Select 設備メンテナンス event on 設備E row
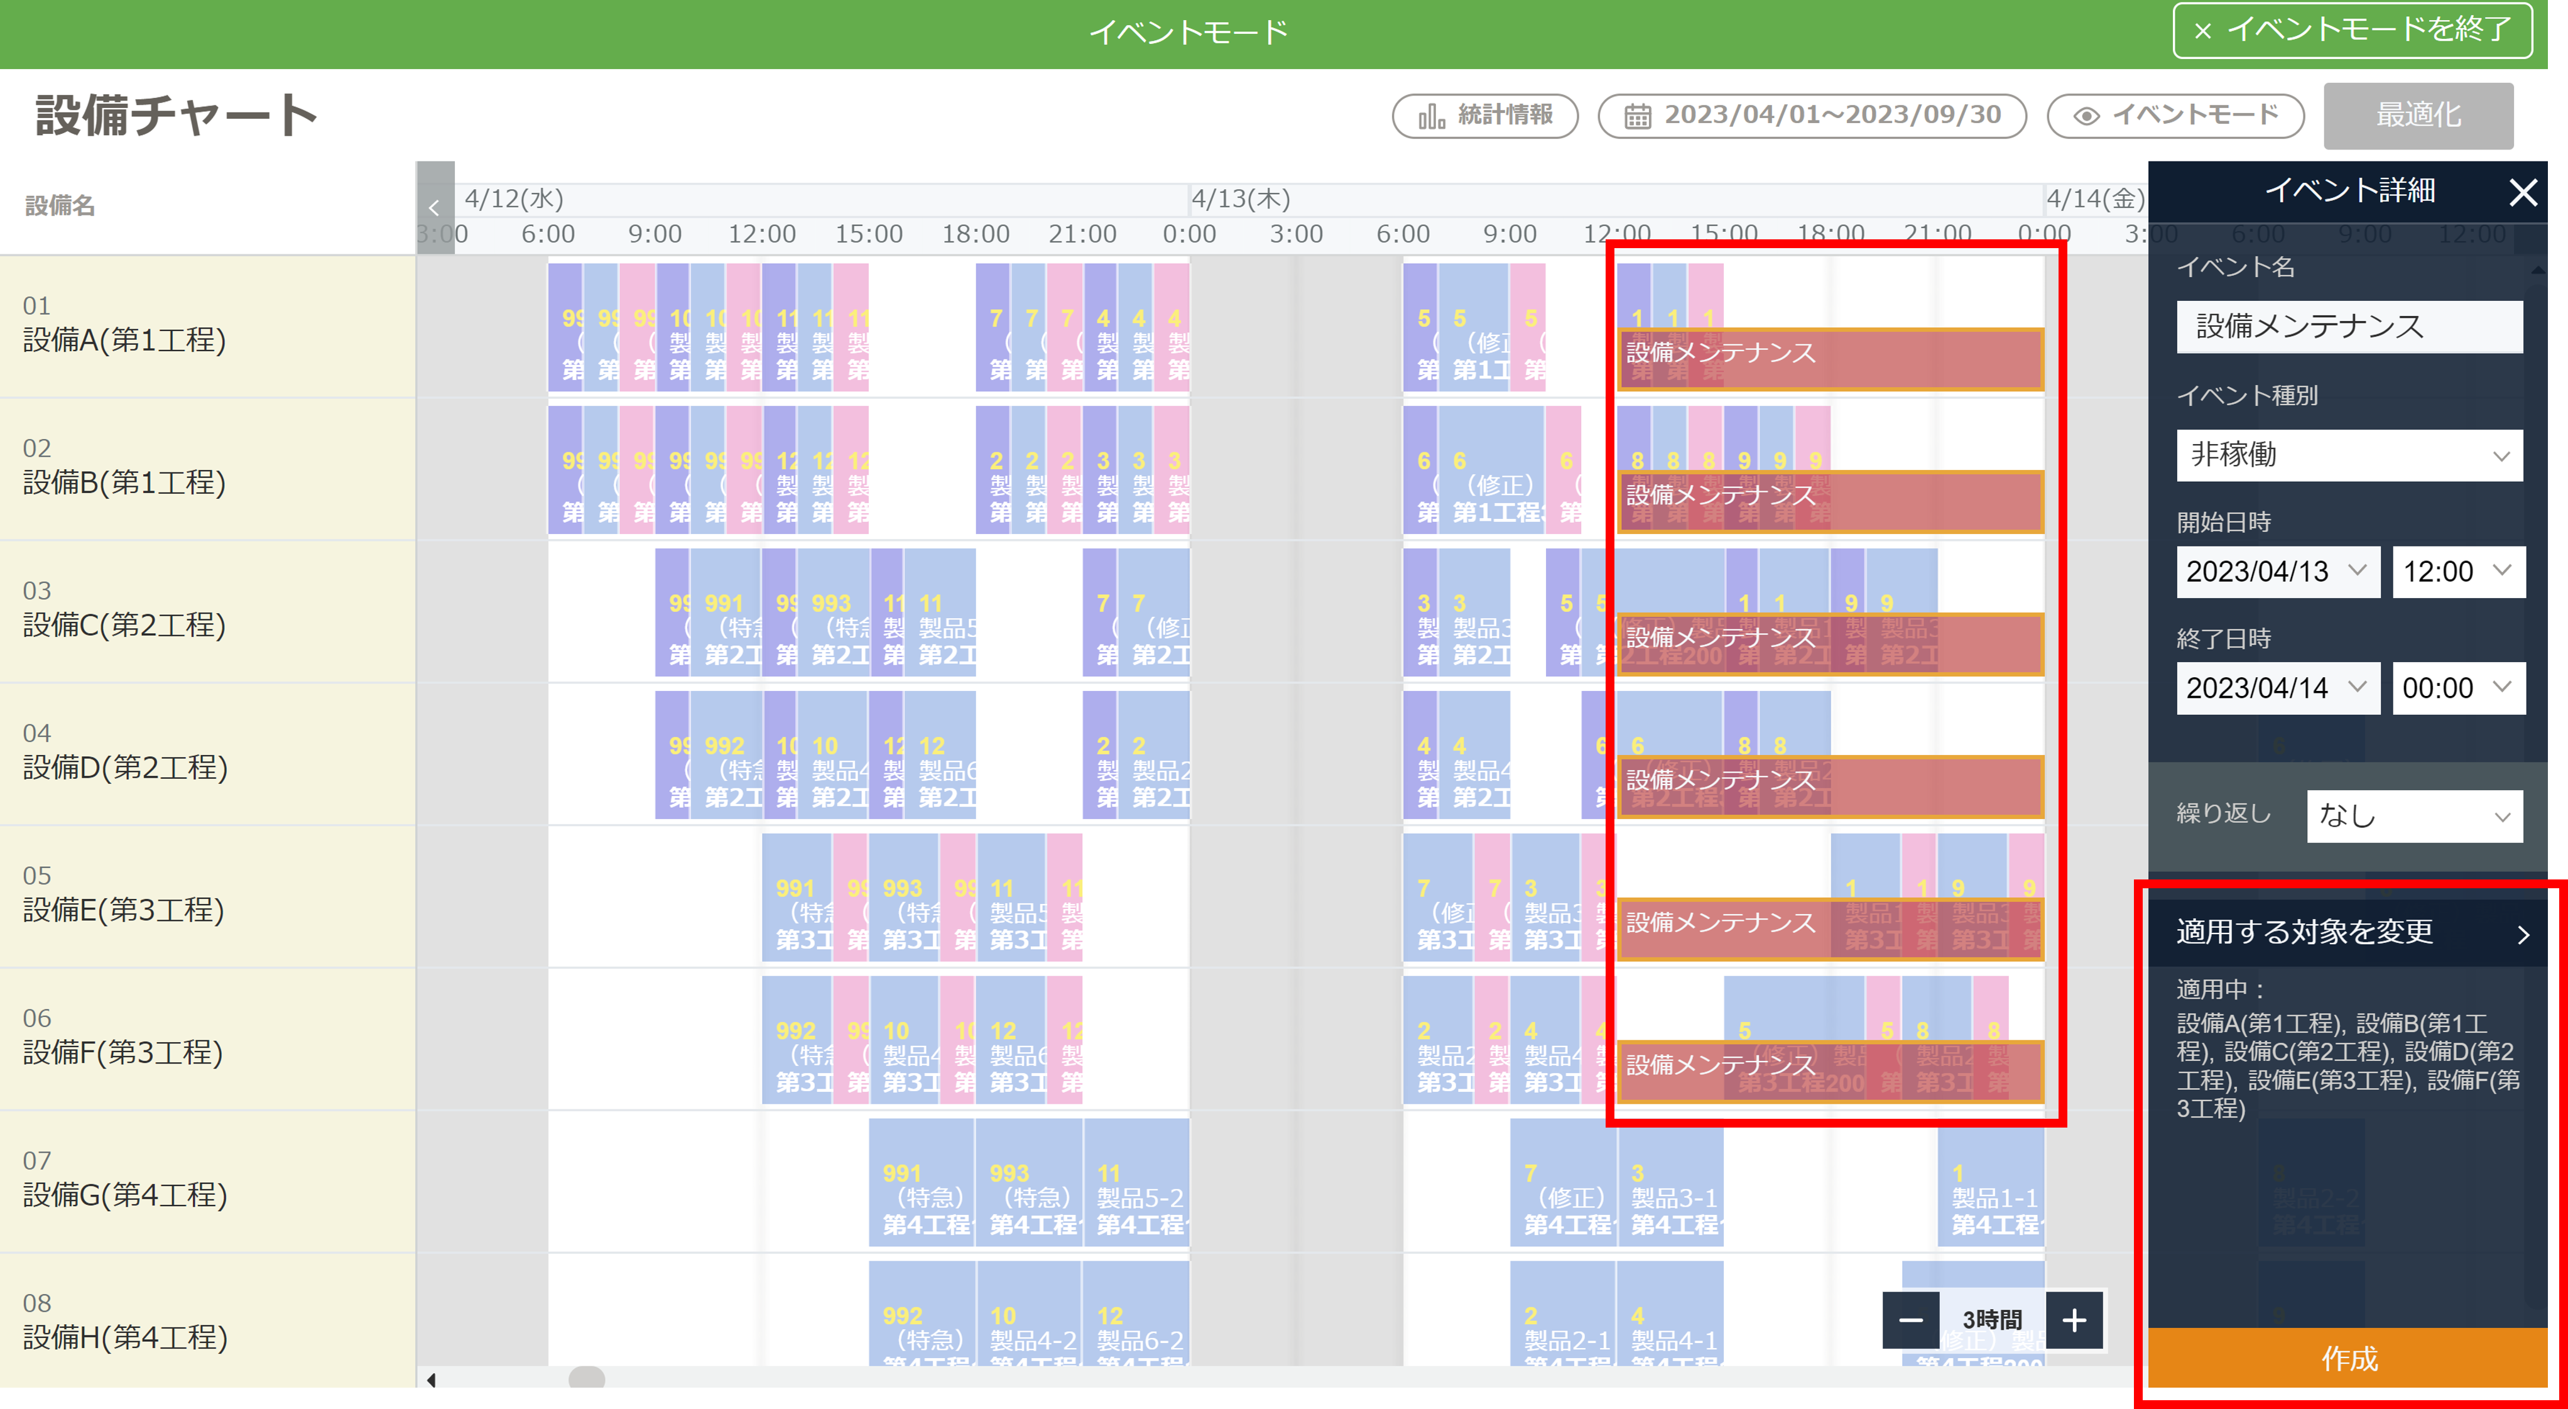The image size is (2568, 1409). pos(1831,928)
